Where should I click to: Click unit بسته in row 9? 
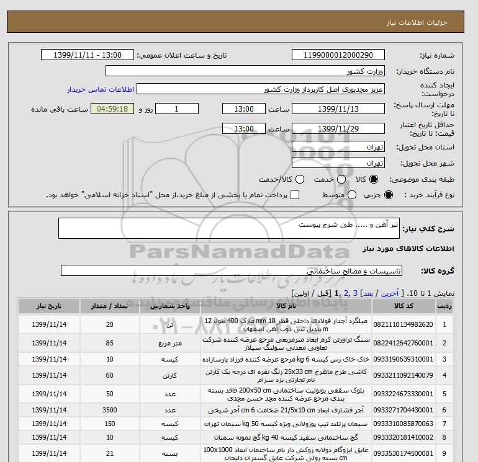point(170,453)
